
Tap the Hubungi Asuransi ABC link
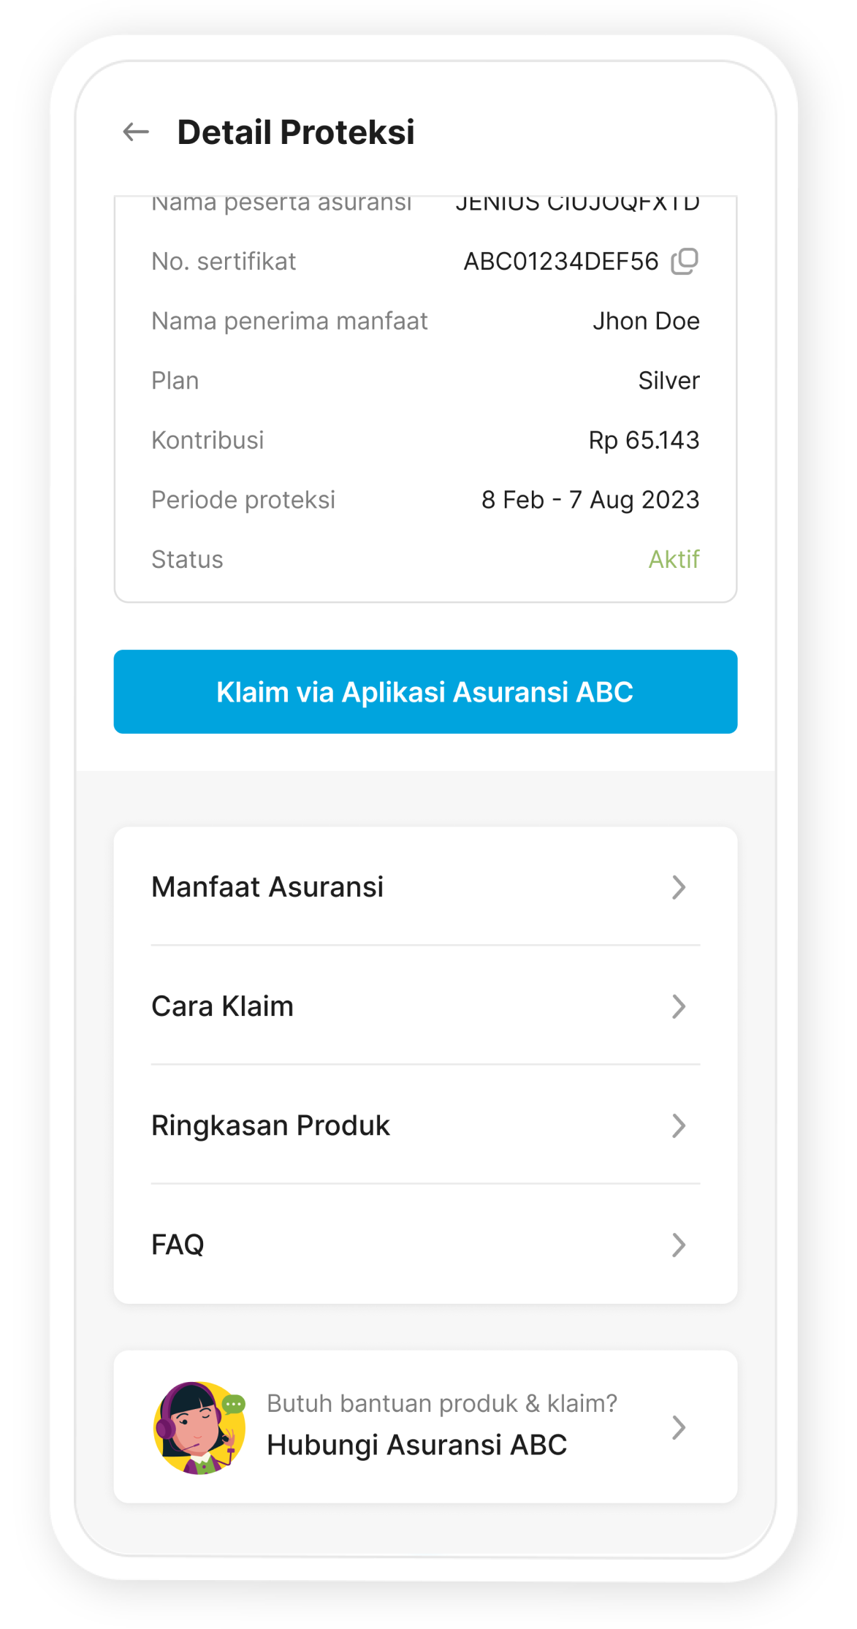pos(416,1445)
